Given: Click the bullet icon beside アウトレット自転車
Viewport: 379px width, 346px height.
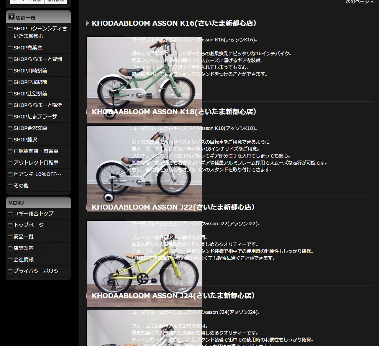Looking at the screenshot, I should (x=10, y=162).
